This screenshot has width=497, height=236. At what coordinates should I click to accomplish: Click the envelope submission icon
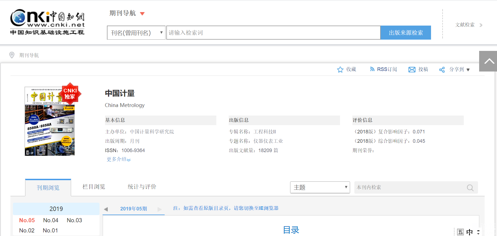[412, 70]
